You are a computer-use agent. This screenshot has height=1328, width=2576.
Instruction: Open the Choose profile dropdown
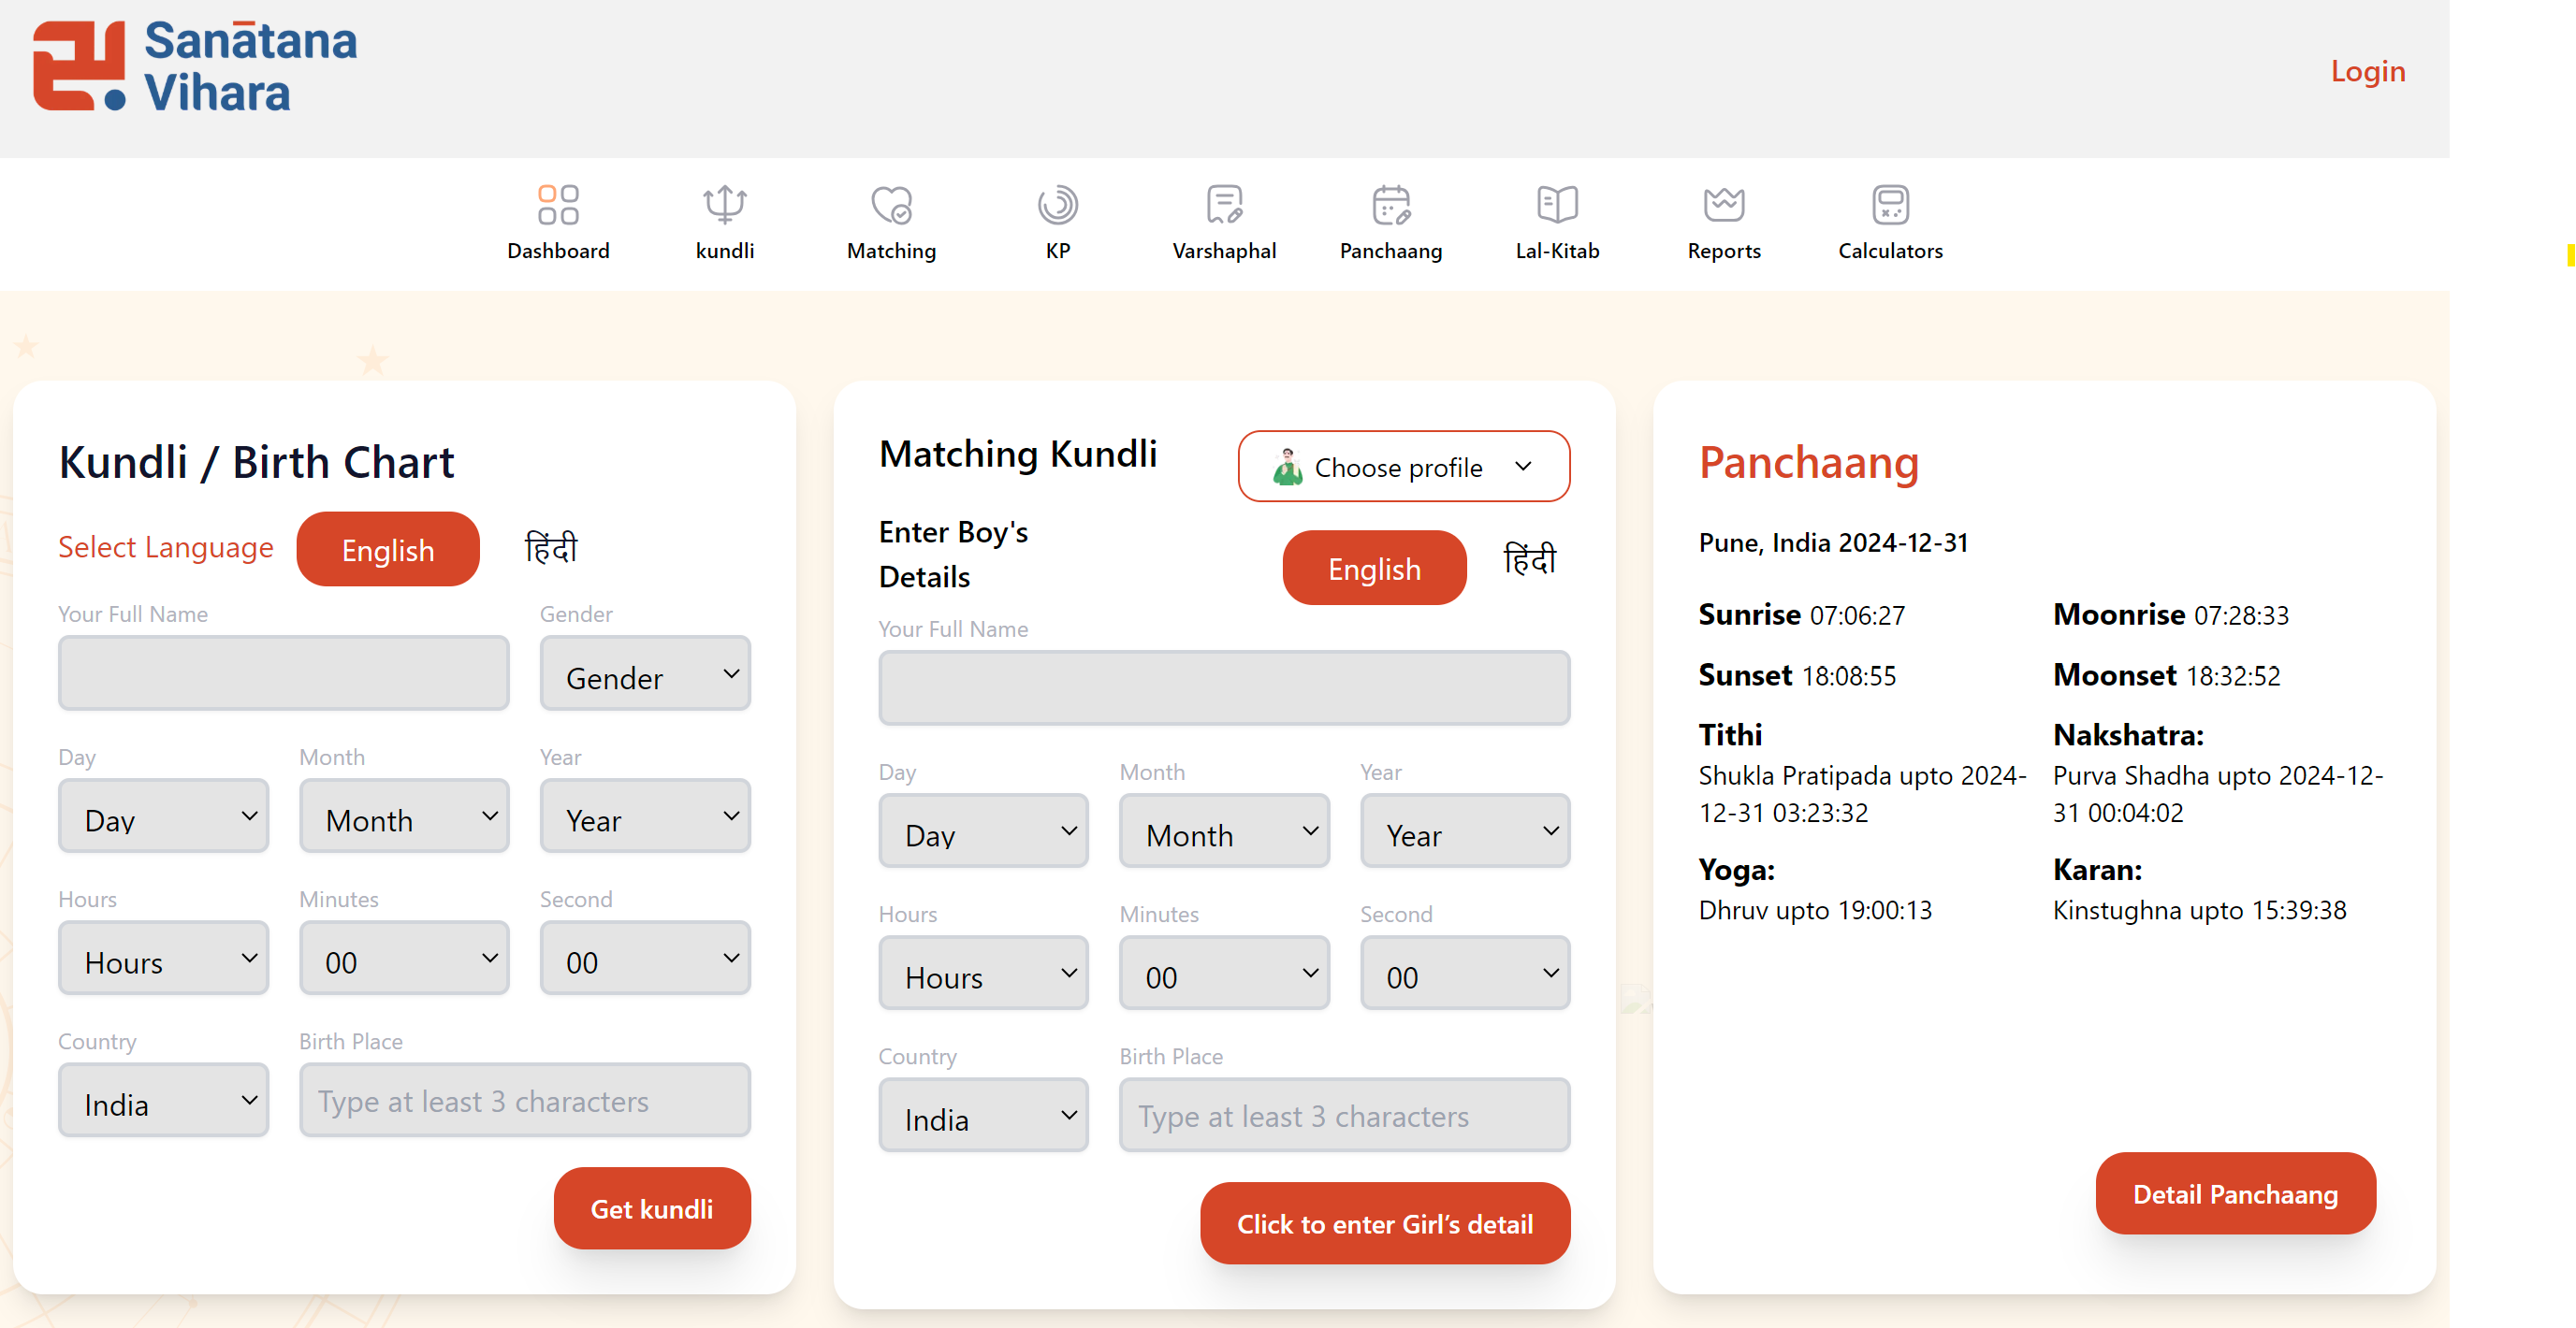[1403, 467]
